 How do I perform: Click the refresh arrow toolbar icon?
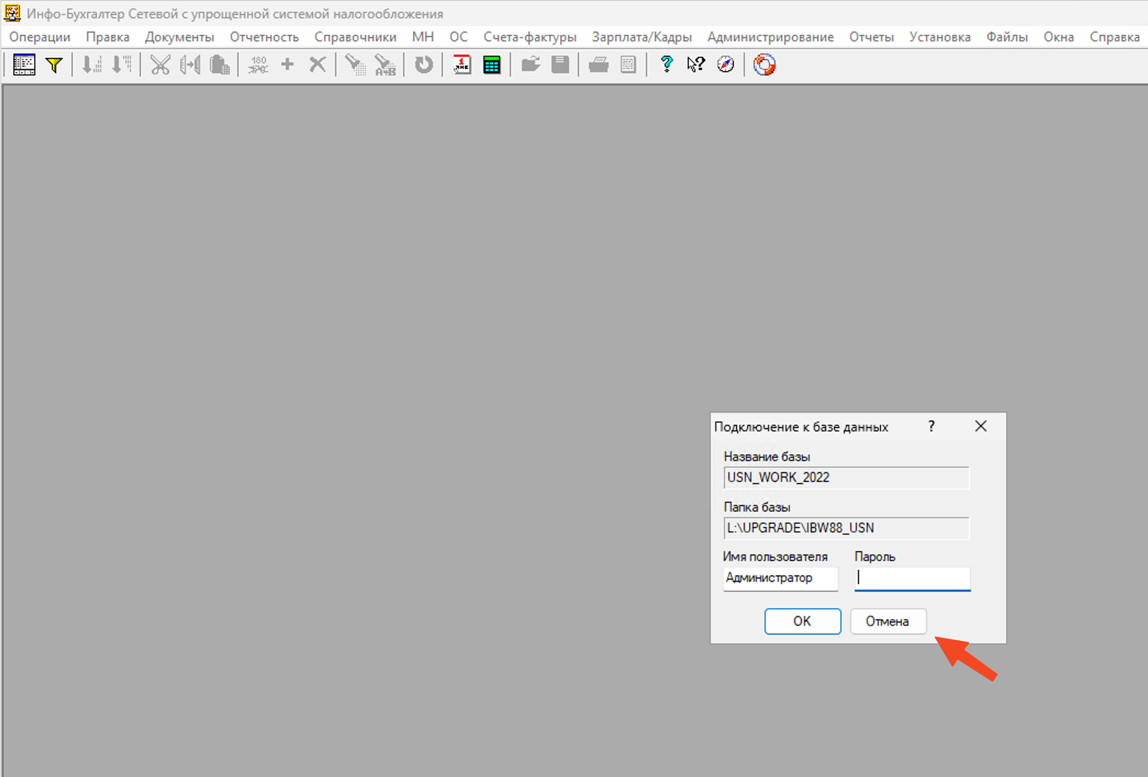(423, 65)
